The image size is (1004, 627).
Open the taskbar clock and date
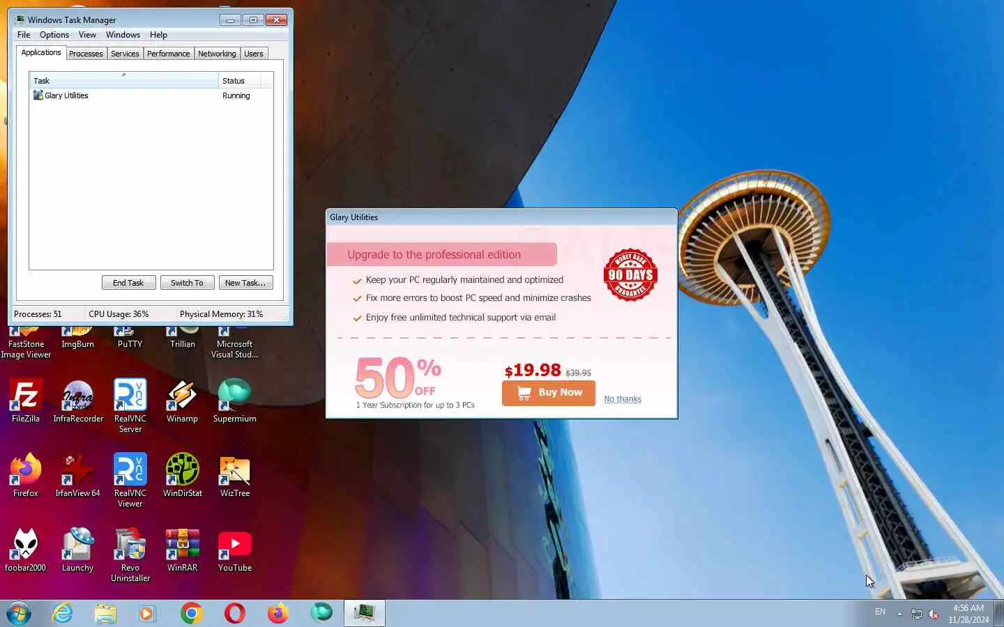point(968,614)
